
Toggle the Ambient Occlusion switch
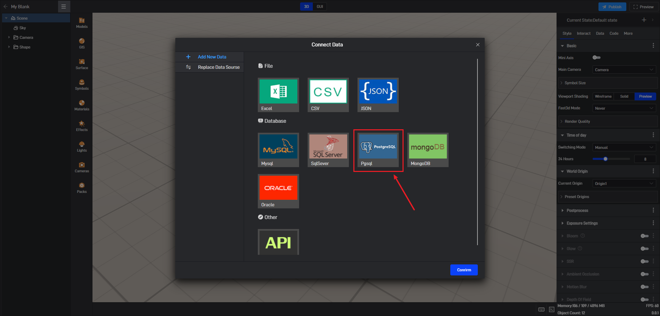(x=645, y=274)
